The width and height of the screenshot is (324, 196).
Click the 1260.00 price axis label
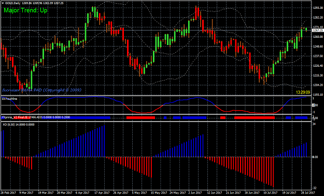point(318,37)
